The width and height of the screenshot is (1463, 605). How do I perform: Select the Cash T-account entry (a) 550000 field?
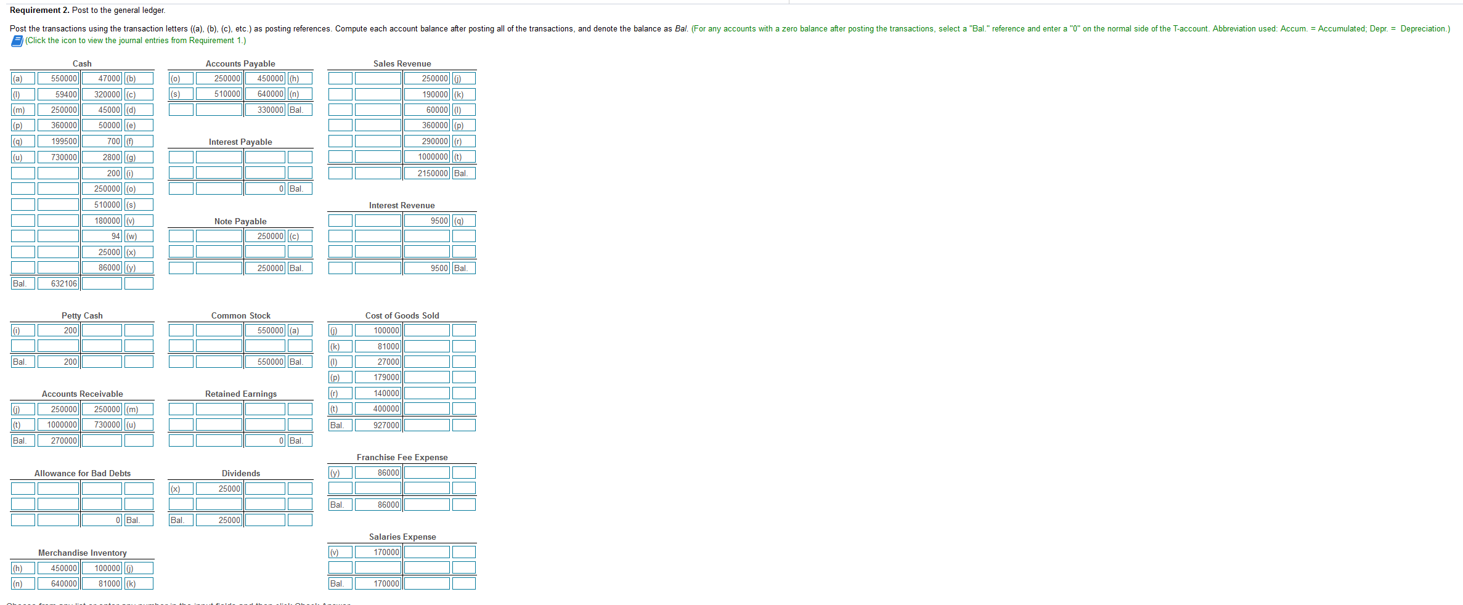coord(57,78)
